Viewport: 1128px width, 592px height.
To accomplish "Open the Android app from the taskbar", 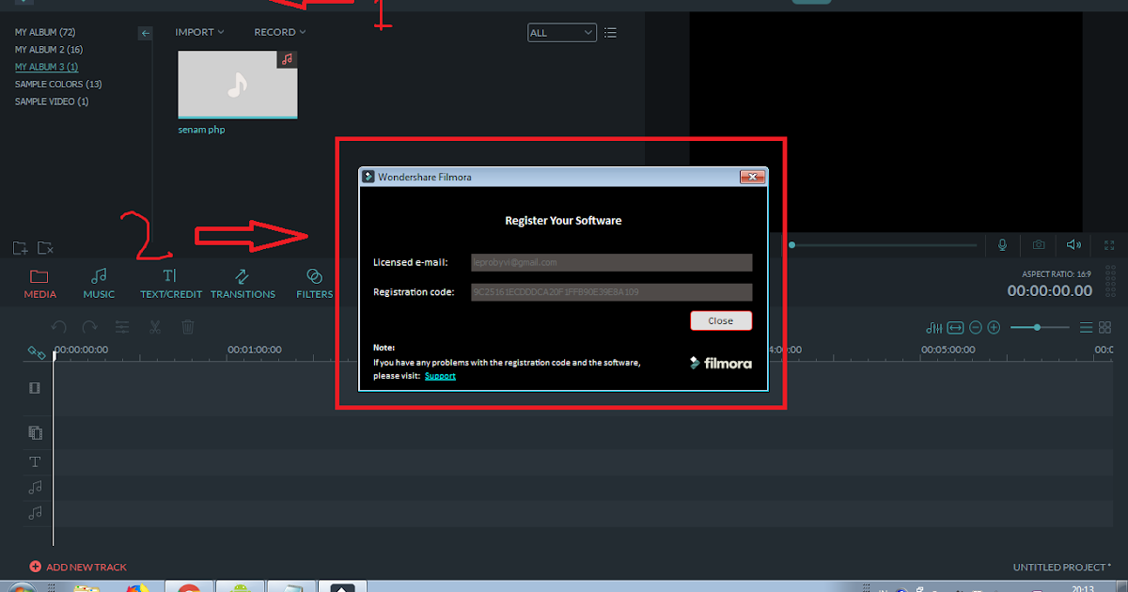I will pos(240,588).
